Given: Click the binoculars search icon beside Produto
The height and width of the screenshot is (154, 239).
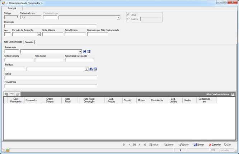Looking at the screenshot, I should [91, 69].
